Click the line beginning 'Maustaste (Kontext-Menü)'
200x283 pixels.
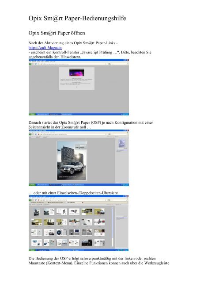coord(99,263)
